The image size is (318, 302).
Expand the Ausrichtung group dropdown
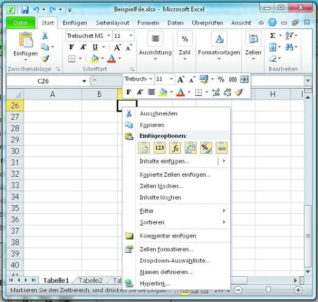click(x=155, y=59)
